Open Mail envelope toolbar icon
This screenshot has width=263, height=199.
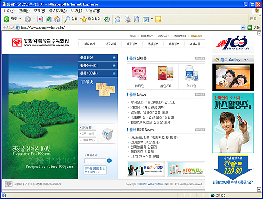(x=117, y=19)
